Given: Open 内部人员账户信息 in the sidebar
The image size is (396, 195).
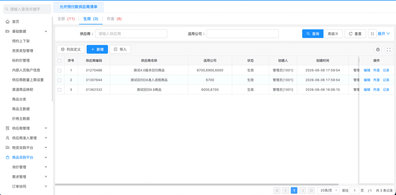Looking at the screenshot, I should coord(26,70).
